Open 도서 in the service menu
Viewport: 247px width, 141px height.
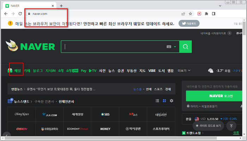point(162,70)
